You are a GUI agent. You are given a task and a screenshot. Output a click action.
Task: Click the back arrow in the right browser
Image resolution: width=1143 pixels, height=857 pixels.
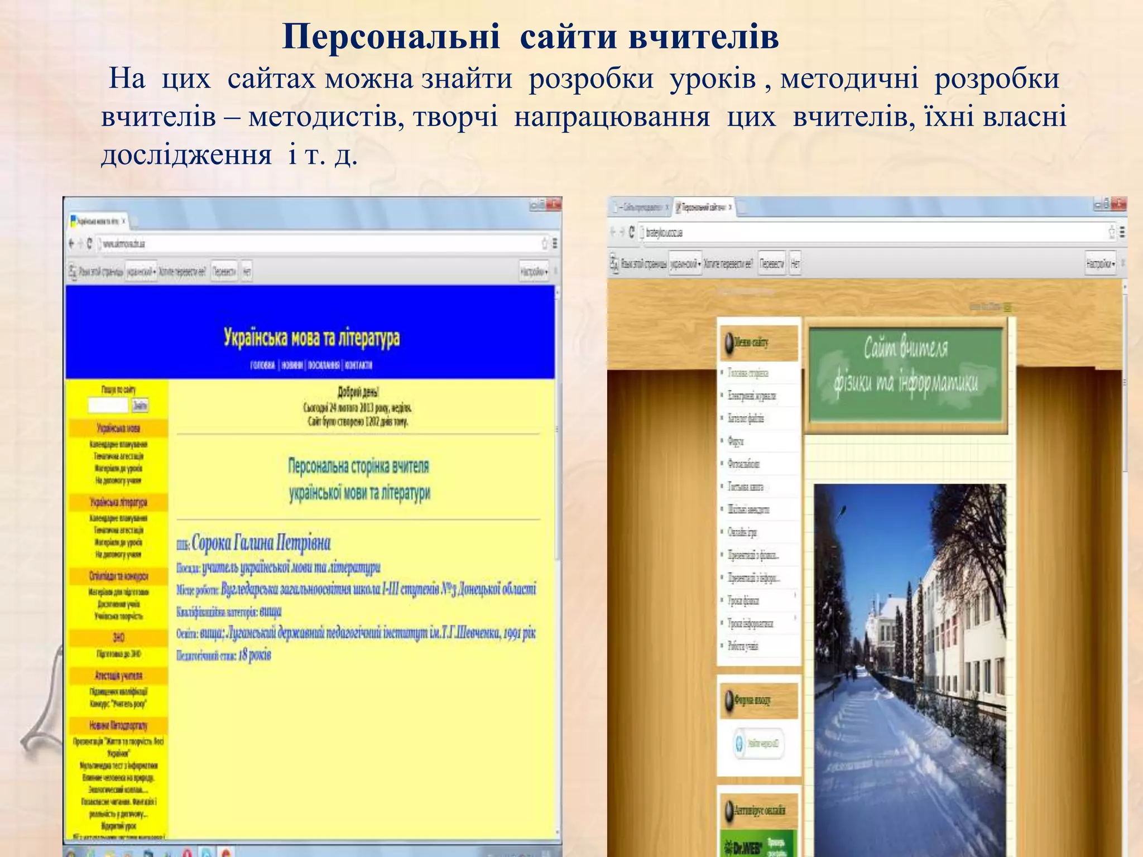point(613,232)
